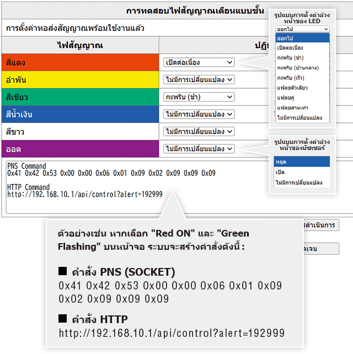Select กะพริบ (ปานกลาง) from LED pattern list
This screenshot has height=354, width=353.
click(302, 68)
